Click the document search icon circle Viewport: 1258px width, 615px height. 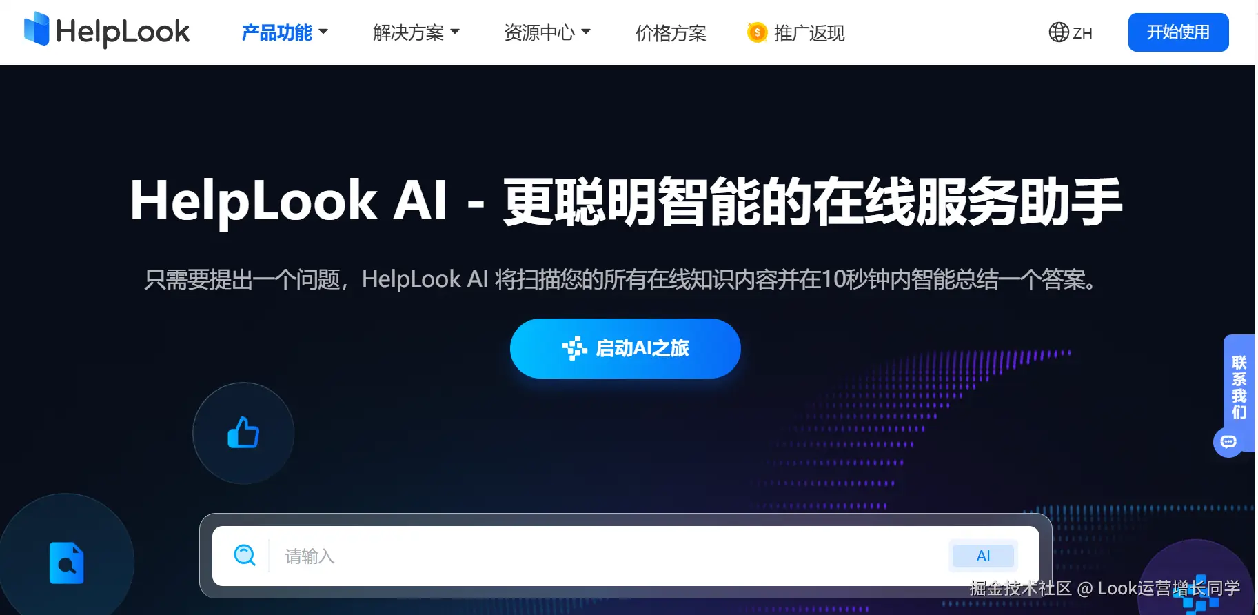(66, 562)
